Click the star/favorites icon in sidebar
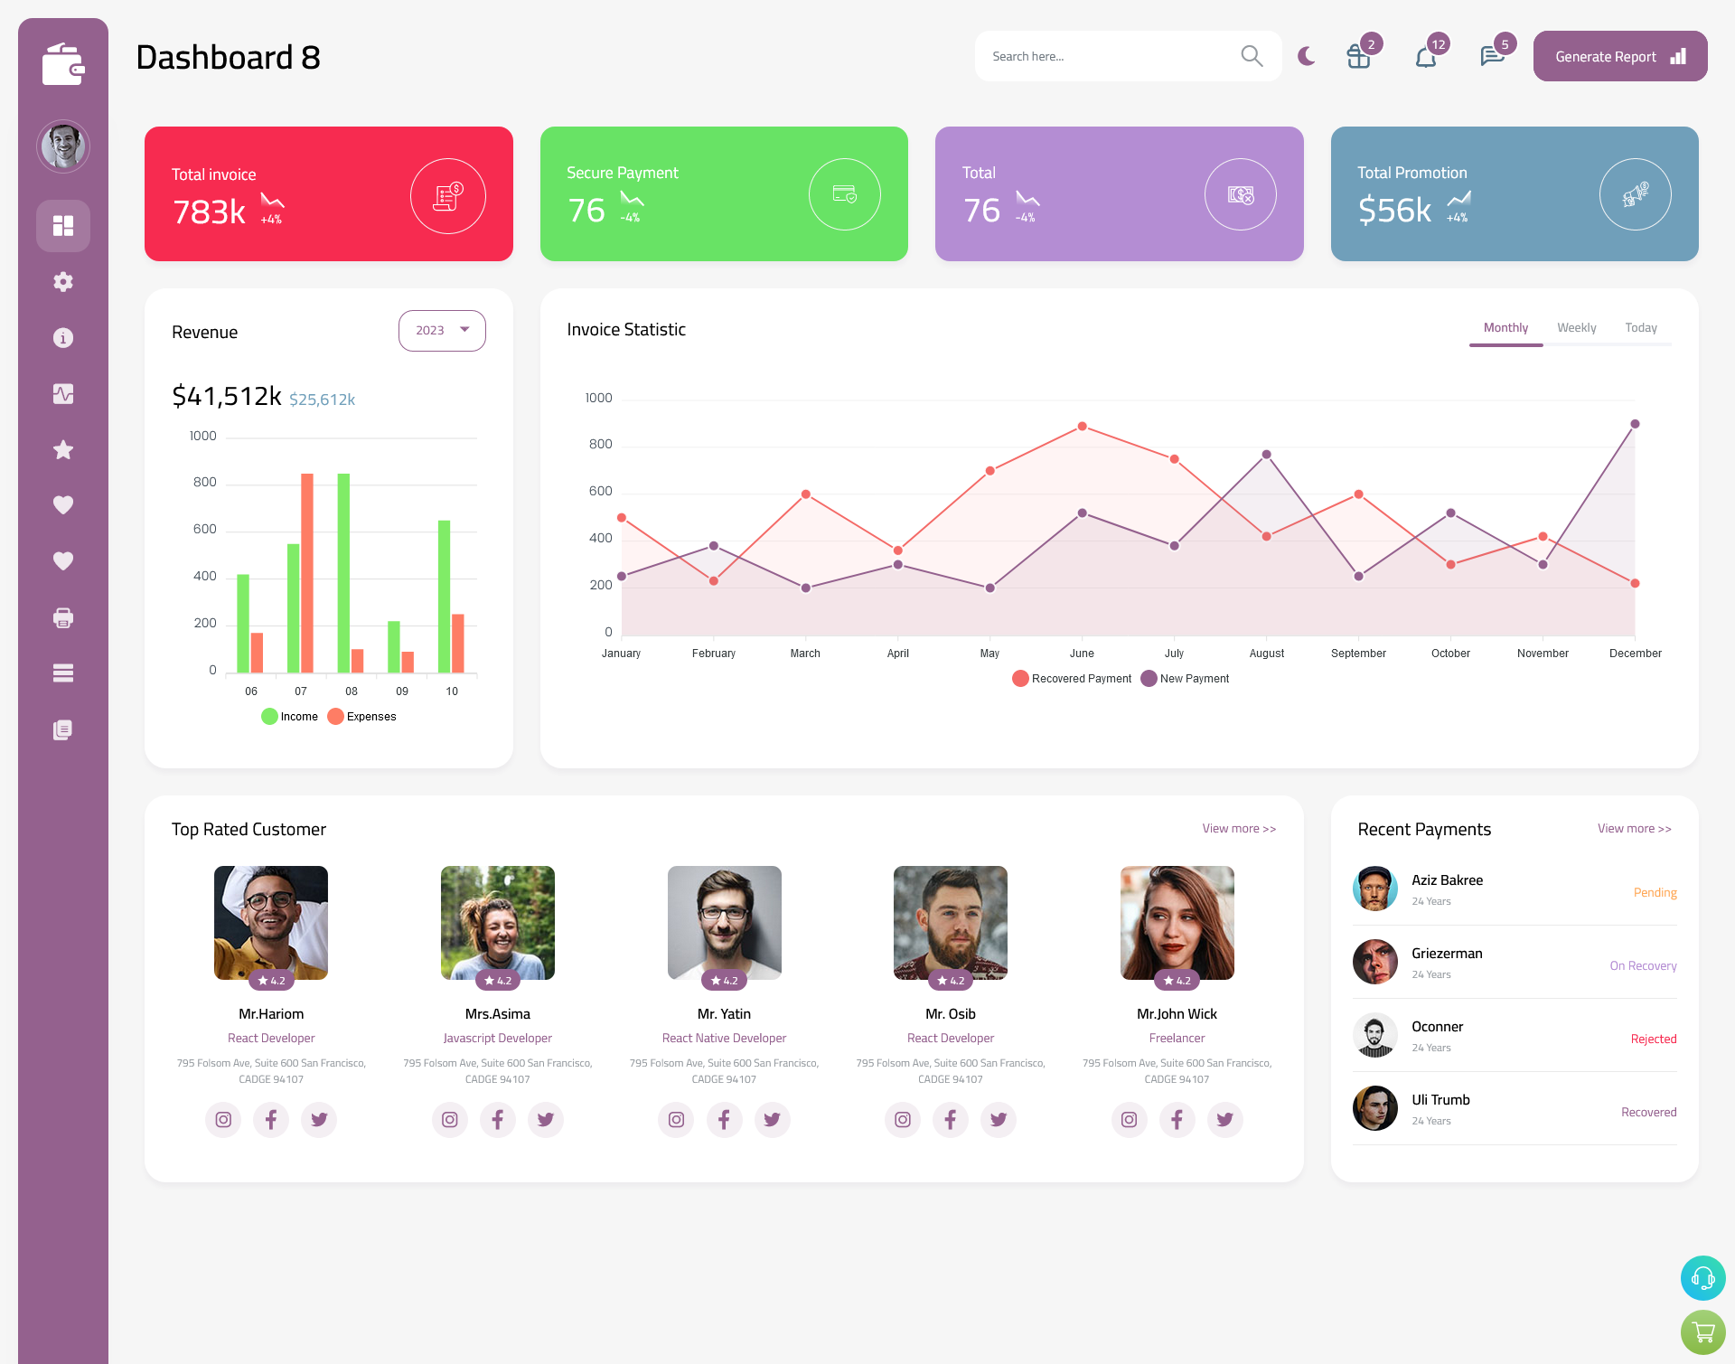1735x1364 pixels. [62, 448]
